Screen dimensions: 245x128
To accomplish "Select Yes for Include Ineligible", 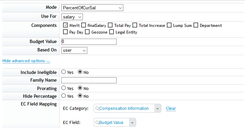I will (x=63, y=72).
